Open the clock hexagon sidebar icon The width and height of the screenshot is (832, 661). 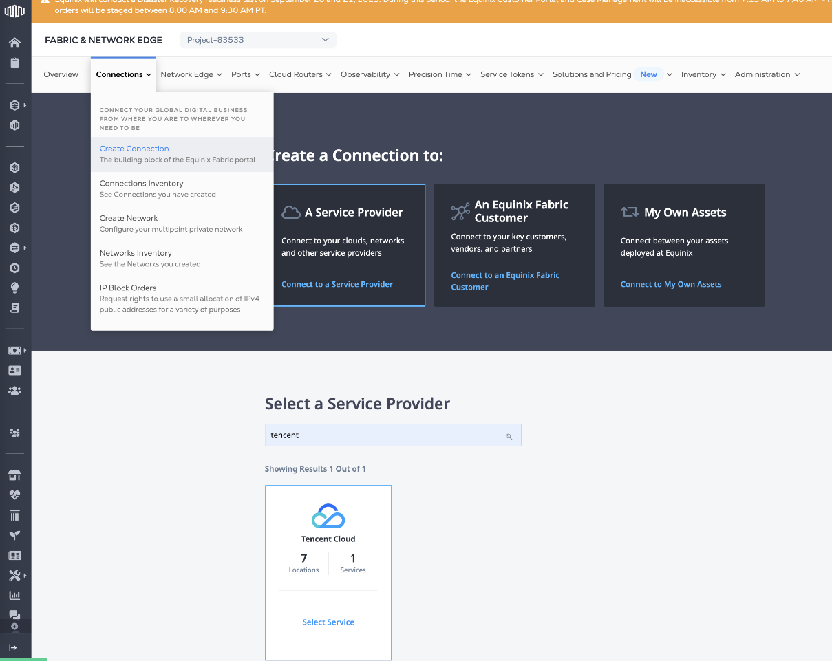point(14,268)
